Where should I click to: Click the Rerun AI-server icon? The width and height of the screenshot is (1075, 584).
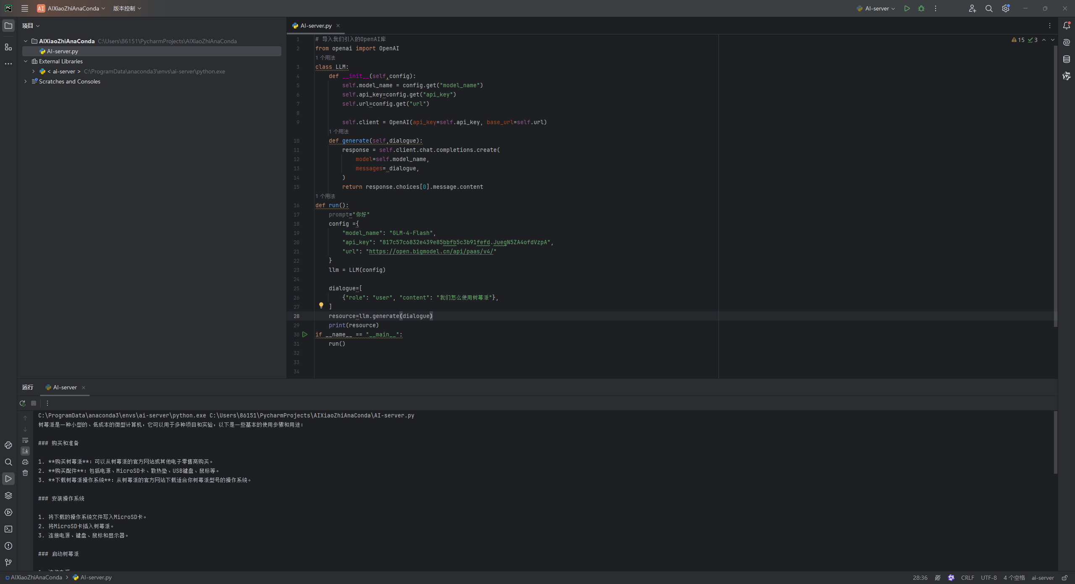pyautogui.click(x=23, y=403)
